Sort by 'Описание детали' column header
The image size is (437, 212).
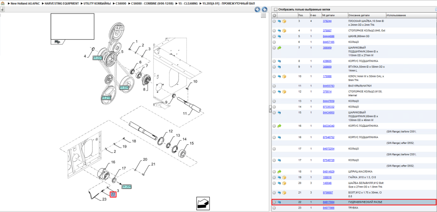pyautogui.click(x=359, y=15)
